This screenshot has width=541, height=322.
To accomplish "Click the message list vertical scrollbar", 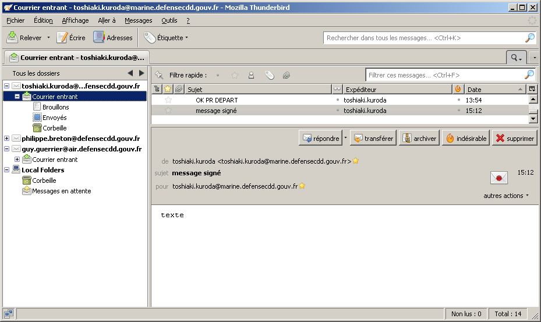I will coord(533,109).
